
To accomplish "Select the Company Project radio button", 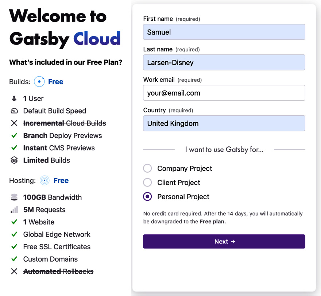I will coord(147,168).
